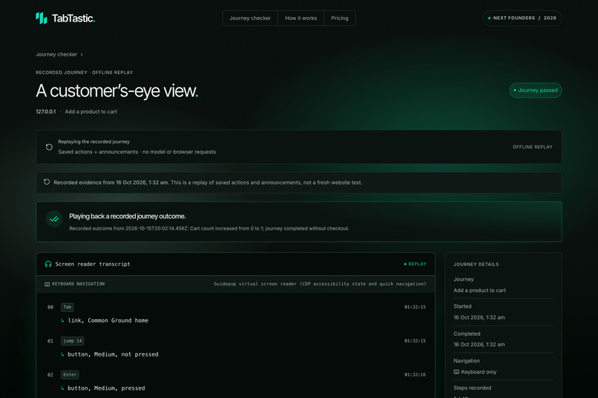Open the Journey checker nav item
598x398 pixels.
[x=250, y=19]
